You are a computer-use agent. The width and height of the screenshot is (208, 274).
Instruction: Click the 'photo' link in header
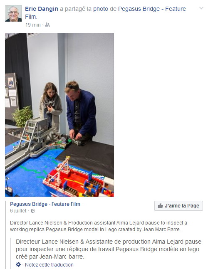101,9
